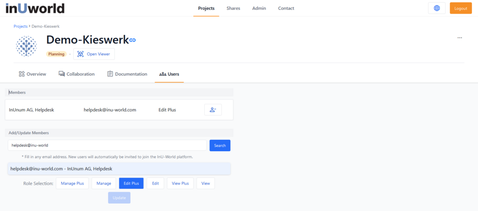Viewport: 478px width, 211px height.
Task: Click the globe language selector icon
Action: [436, 8]
